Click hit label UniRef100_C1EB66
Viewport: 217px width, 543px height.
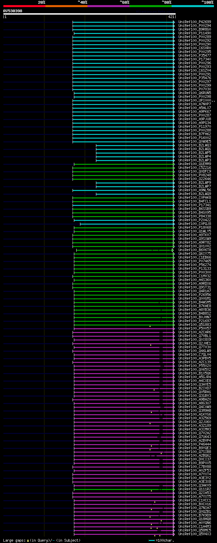(x=195, y=257)
